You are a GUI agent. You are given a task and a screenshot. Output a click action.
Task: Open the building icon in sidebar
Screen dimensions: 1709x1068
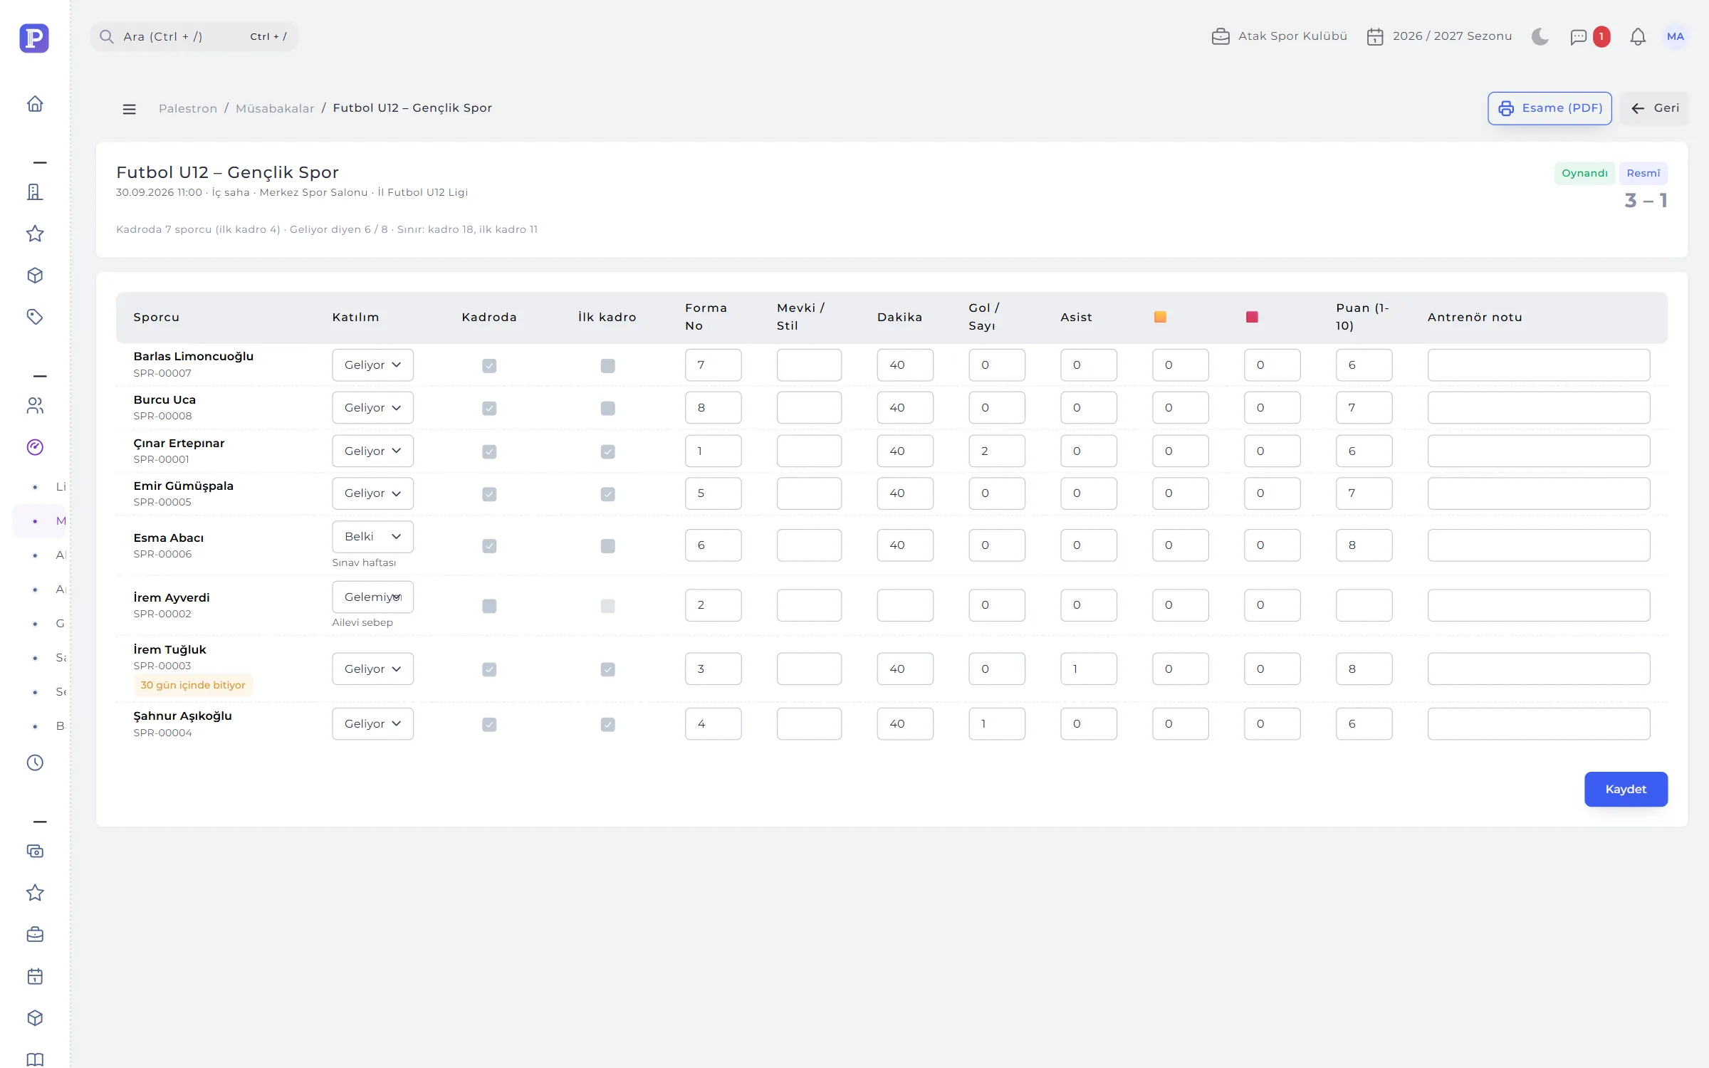pyautogui.click(x=35, y=192)
